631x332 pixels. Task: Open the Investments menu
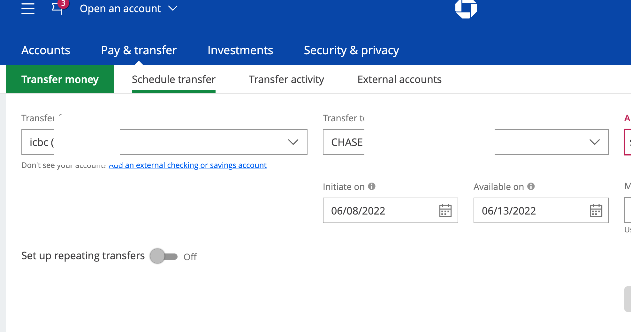click(x=240, y=50)
